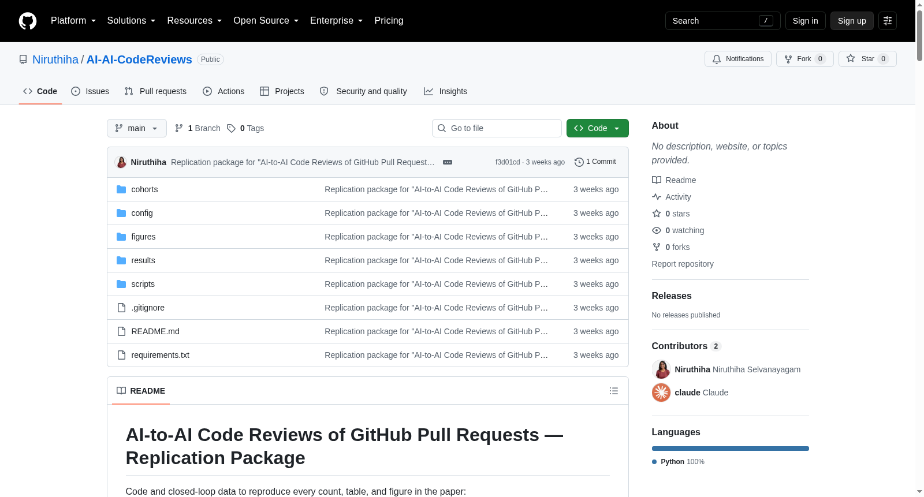Open the Pricing page
924x497 pixels.
(x=389, y=21)
